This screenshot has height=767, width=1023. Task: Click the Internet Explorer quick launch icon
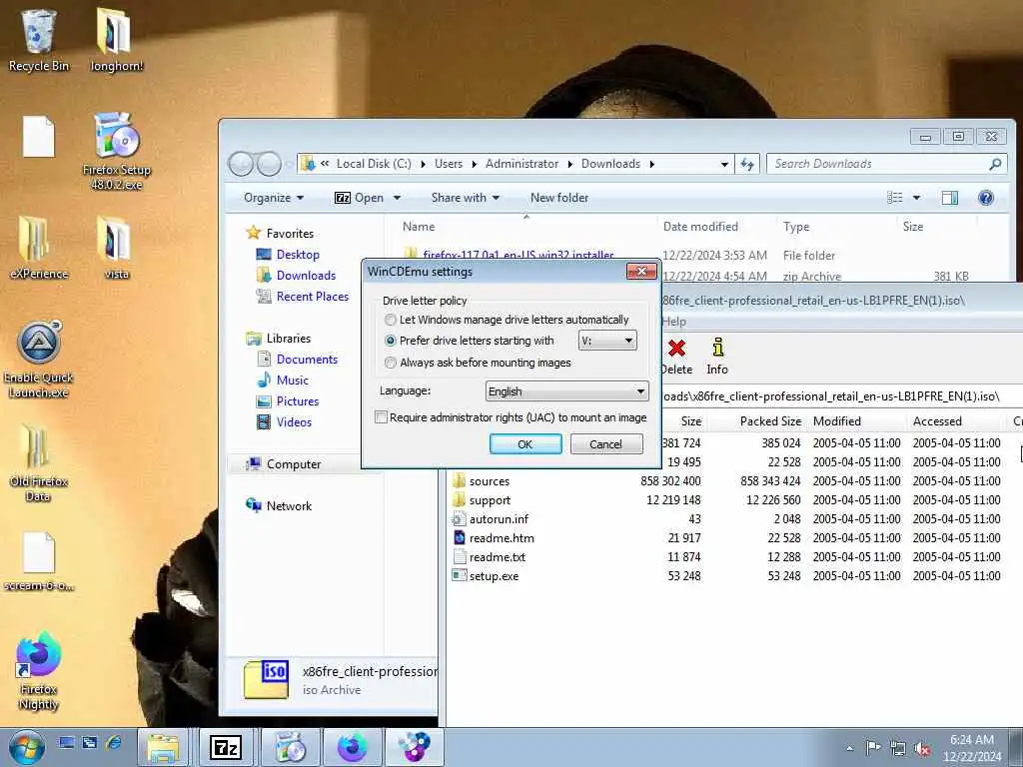tap(114, 743)
